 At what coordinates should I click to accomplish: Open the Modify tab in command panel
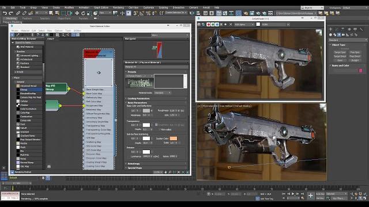coord(337,29)
